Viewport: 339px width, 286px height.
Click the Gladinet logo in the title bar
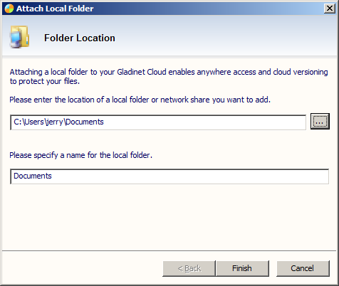(x=9, y=9)
